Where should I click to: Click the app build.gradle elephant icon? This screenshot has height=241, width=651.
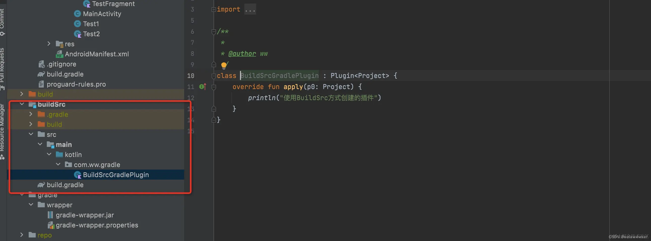coord(41,74)
